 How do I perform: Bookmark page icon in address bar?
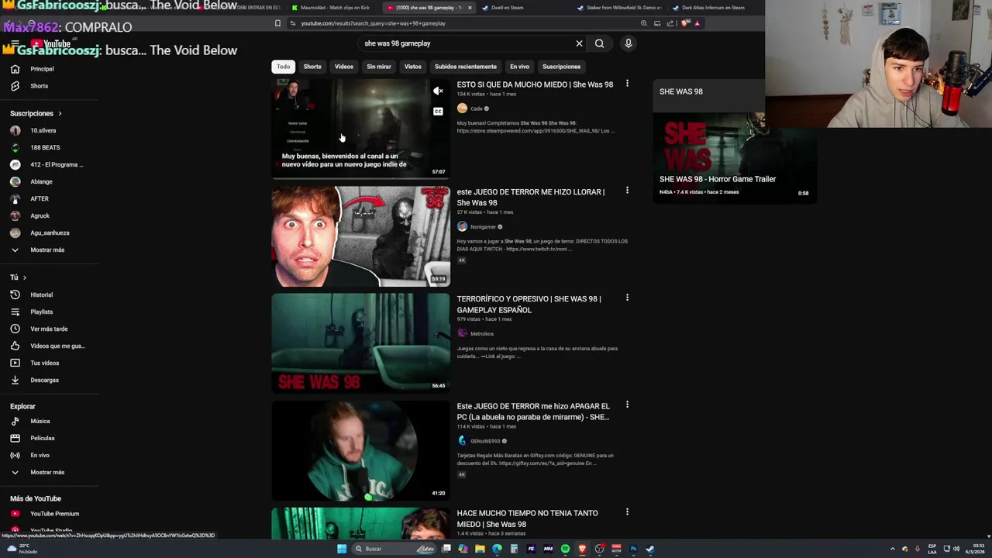coord(277,23)
